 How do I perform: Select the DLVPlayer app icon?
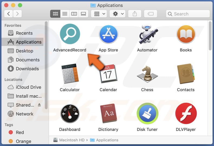click(186, 113)
